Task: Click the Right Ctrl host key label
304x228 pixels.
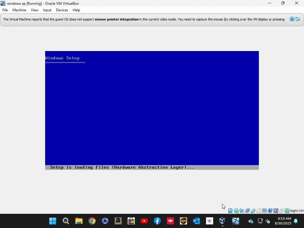Action: point(297,211)
